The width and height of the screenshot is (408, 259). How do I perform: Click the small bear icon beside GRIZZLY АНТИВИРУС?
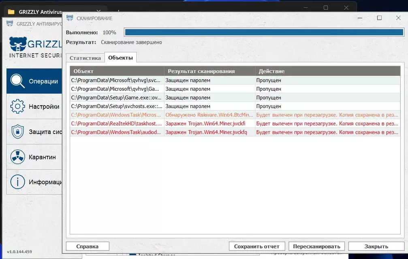[x=10, y=23]
